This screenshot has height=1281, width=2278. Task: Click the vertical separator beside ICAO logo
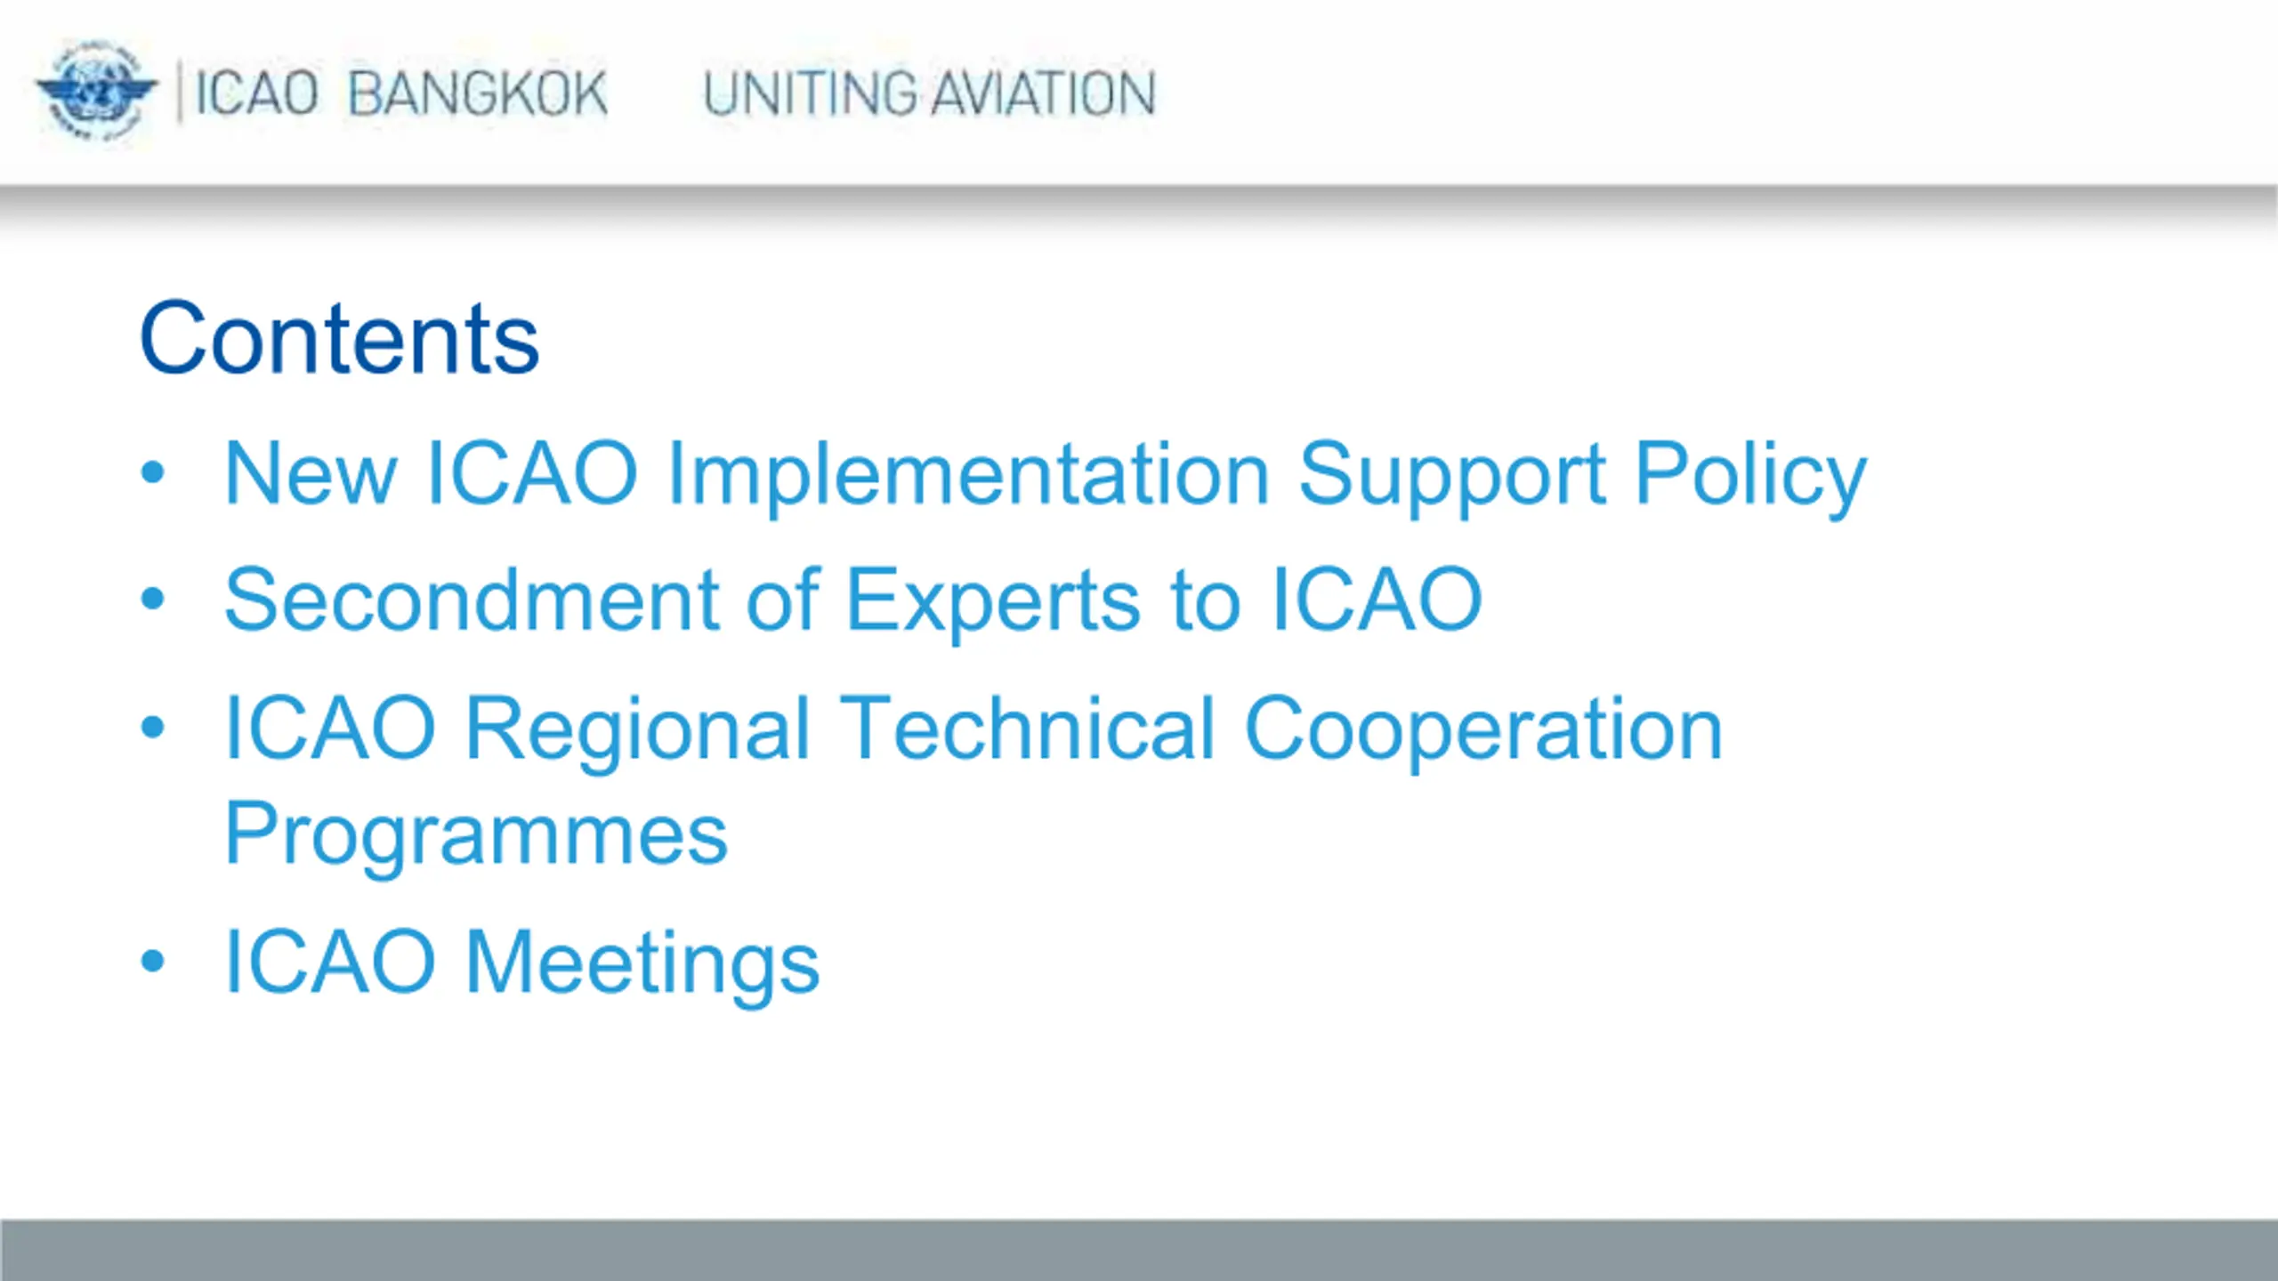pyautogui.click(x=180, y=91)
